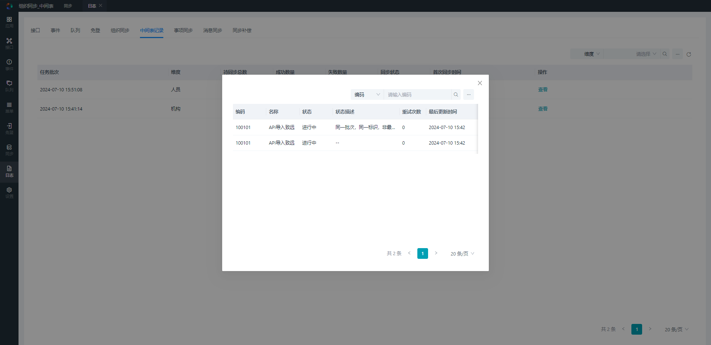Click the search icon in the dialog
Viewport: 711px width, 345px height.
tap(456, 95)
